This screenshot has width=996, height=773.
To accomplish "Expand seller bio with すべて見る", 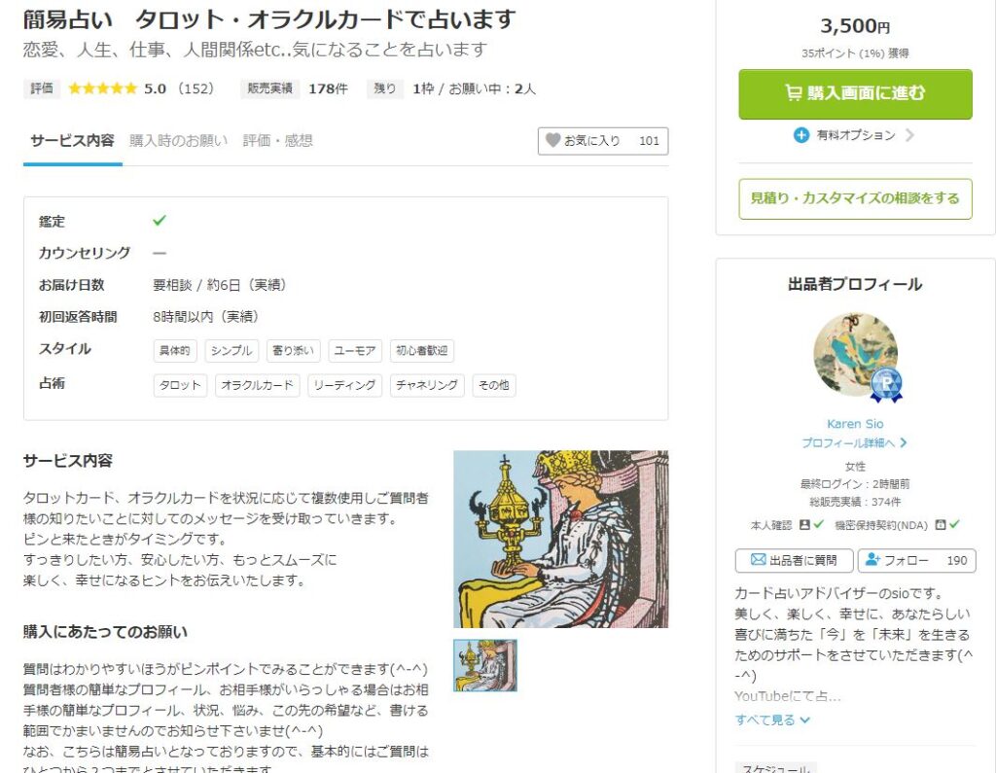I will pyautogui.click(x=772, y=720).
